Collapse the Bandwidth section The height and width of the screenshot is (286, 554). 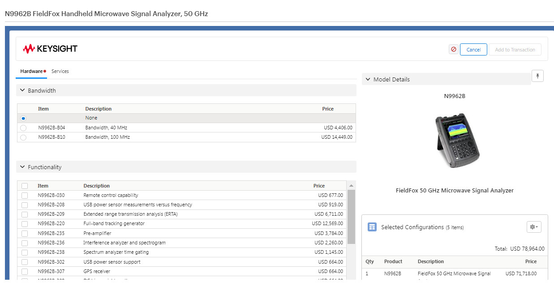[x=22, y=90]
